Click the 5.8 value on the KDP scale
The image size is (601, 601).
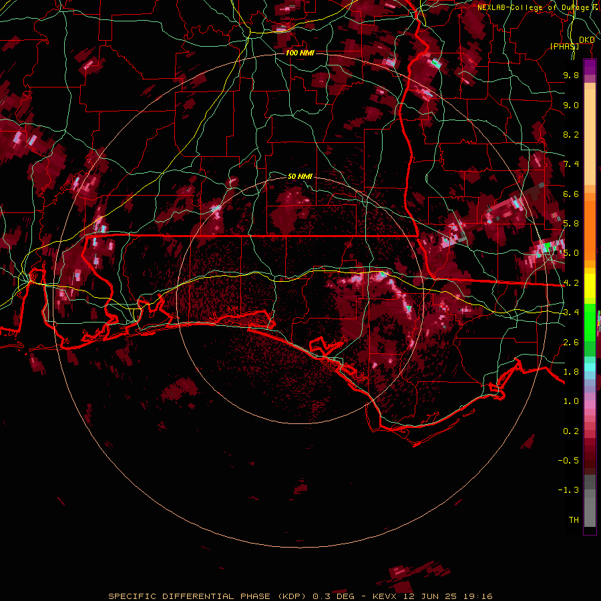[x=571, y=224]
